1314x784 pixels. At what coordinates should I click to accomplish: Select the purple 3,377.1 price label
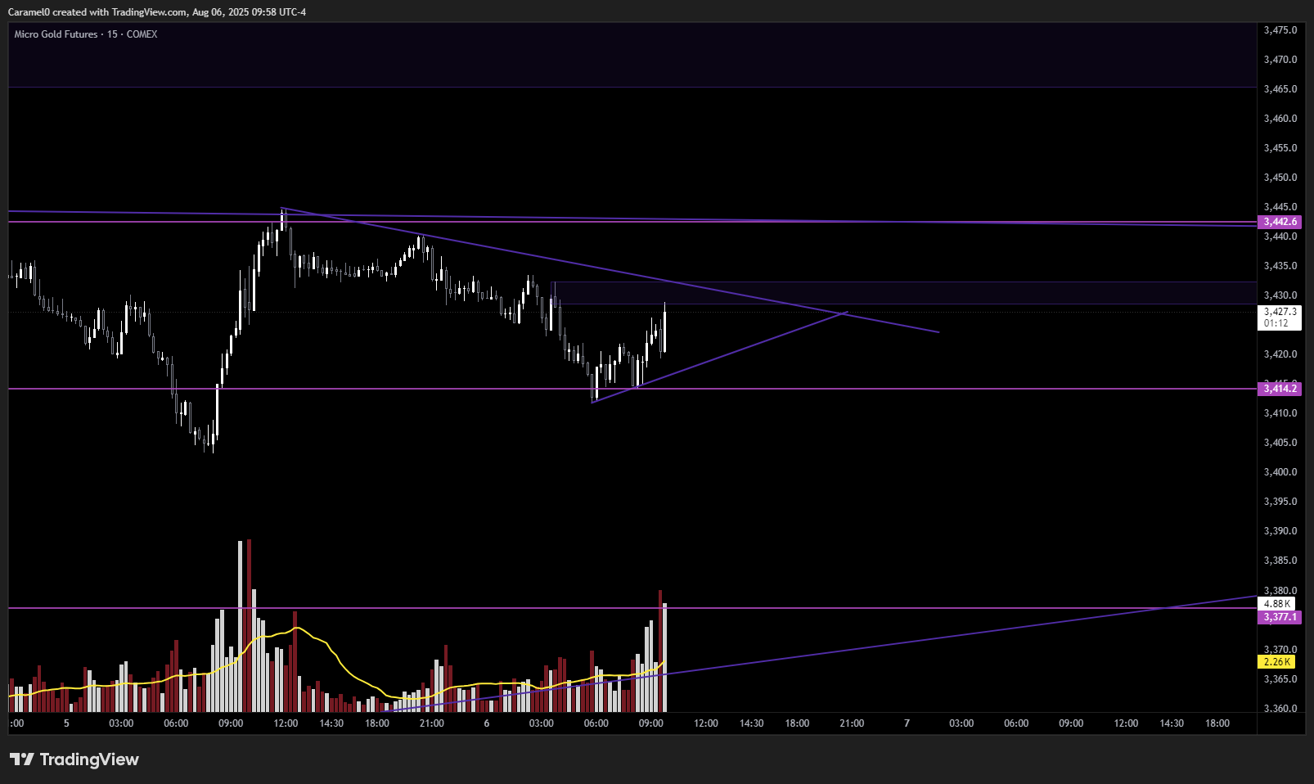point(1280,617)
